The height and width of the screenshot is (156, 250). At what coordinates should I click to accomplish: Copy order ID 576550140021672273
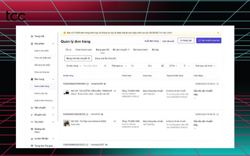[87, 145]
